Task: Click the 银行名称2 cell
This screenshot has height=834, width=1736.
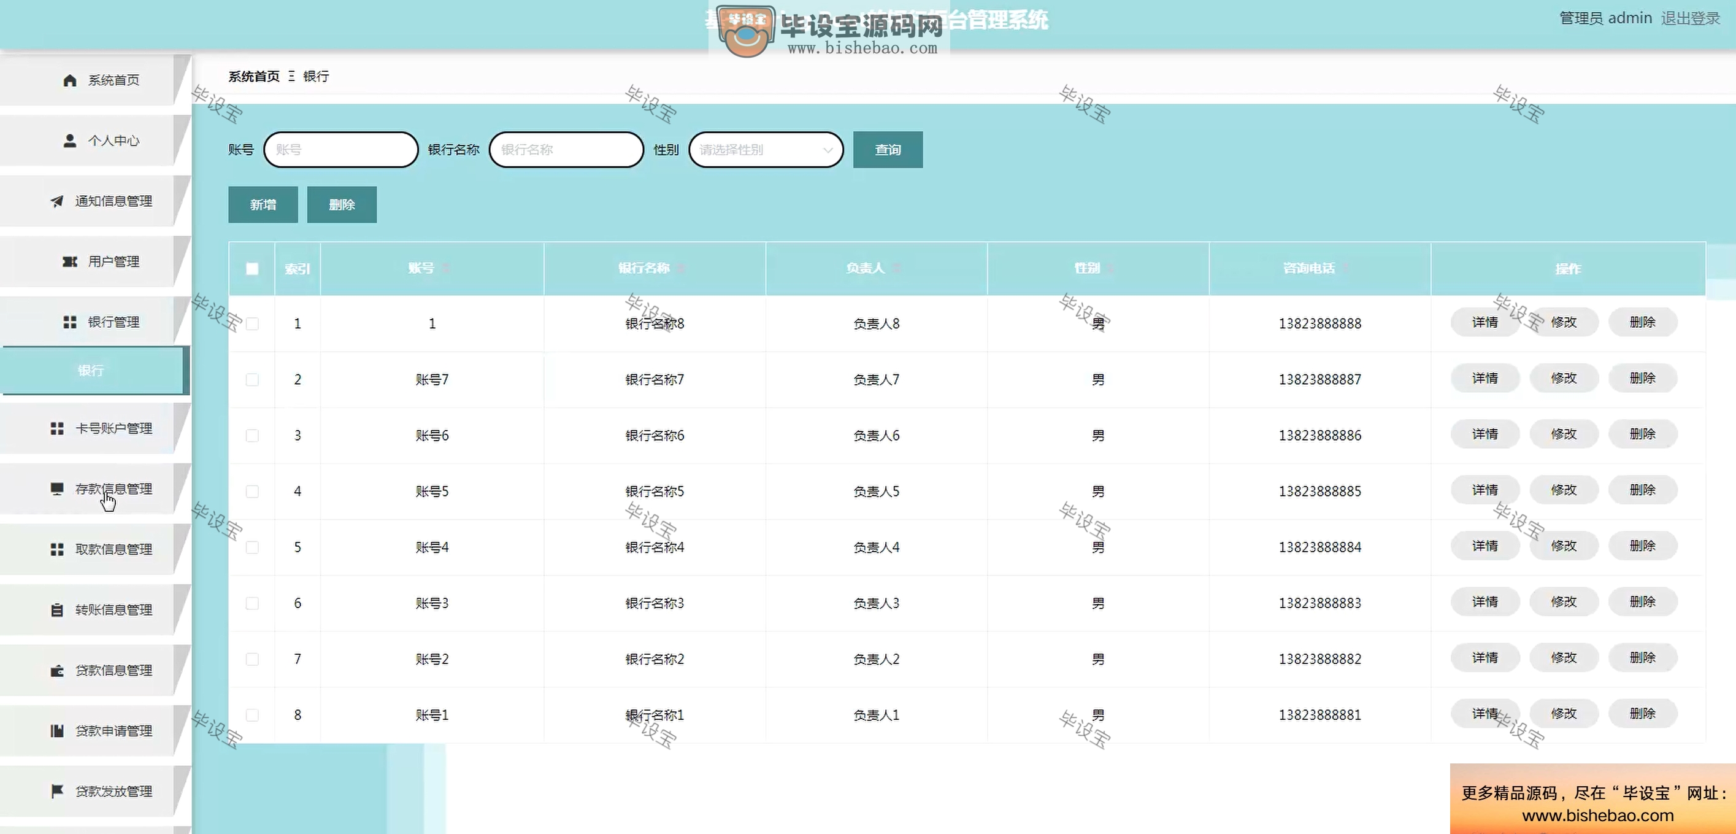Action: [655, 659]
